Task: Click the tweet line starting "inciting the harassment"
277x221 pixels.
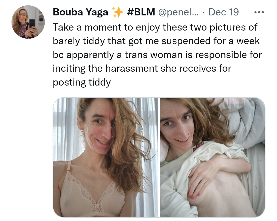Action: point(142,68)
